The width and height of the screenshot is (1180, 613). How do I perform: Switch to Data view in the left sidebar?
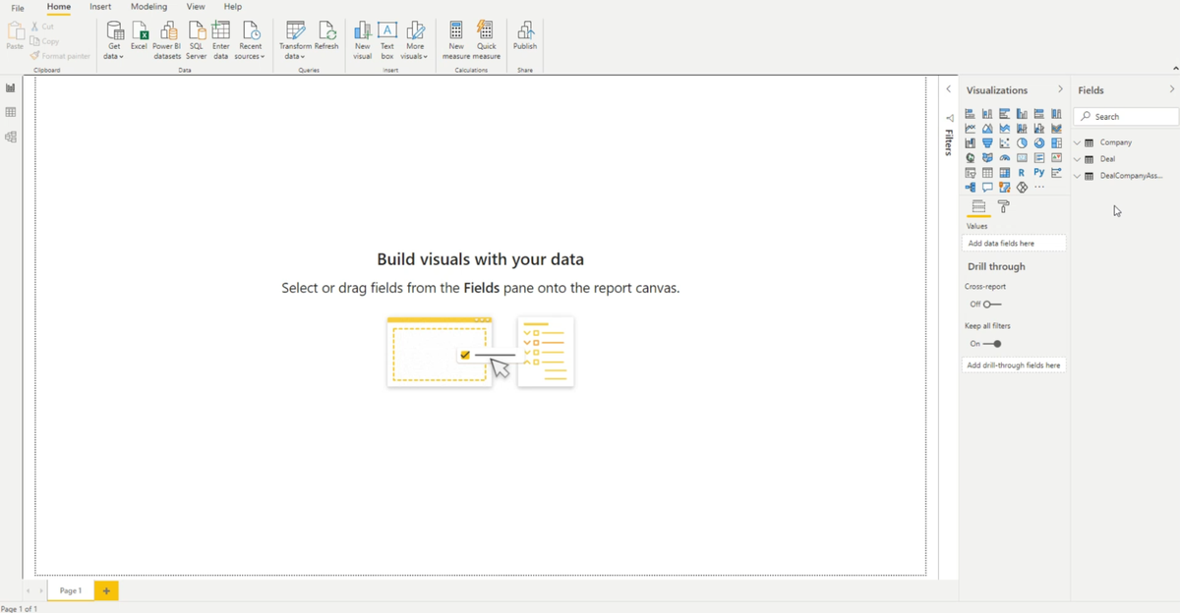(x=10, y=112)
